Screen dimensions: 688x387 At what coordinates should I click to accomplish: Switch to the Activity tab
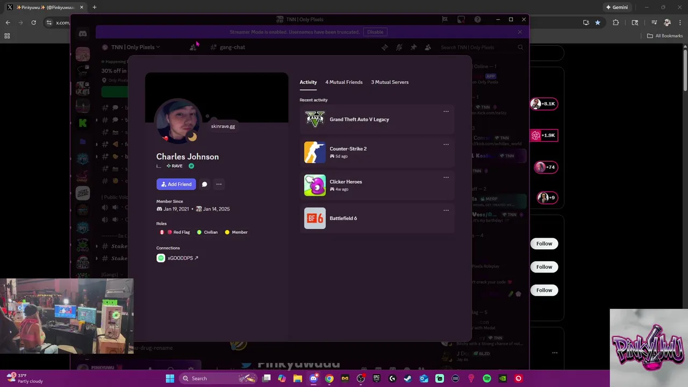point(308,82)
